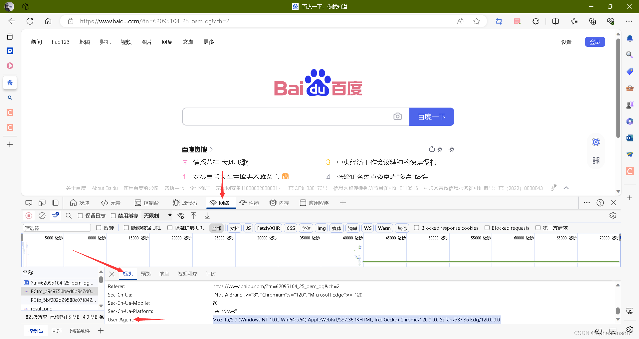Open the DevTools more options menu

coord(586,203)
